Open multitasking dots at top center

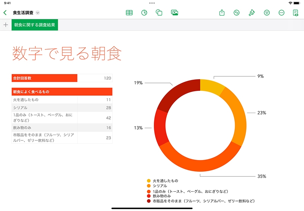(x=152, y=3)
